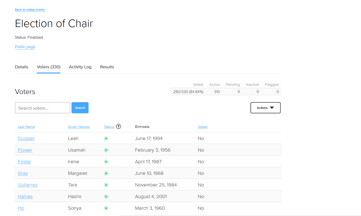Click given name Tara
Viewport: 361px width, 216px height.
(x=72, y=185)
